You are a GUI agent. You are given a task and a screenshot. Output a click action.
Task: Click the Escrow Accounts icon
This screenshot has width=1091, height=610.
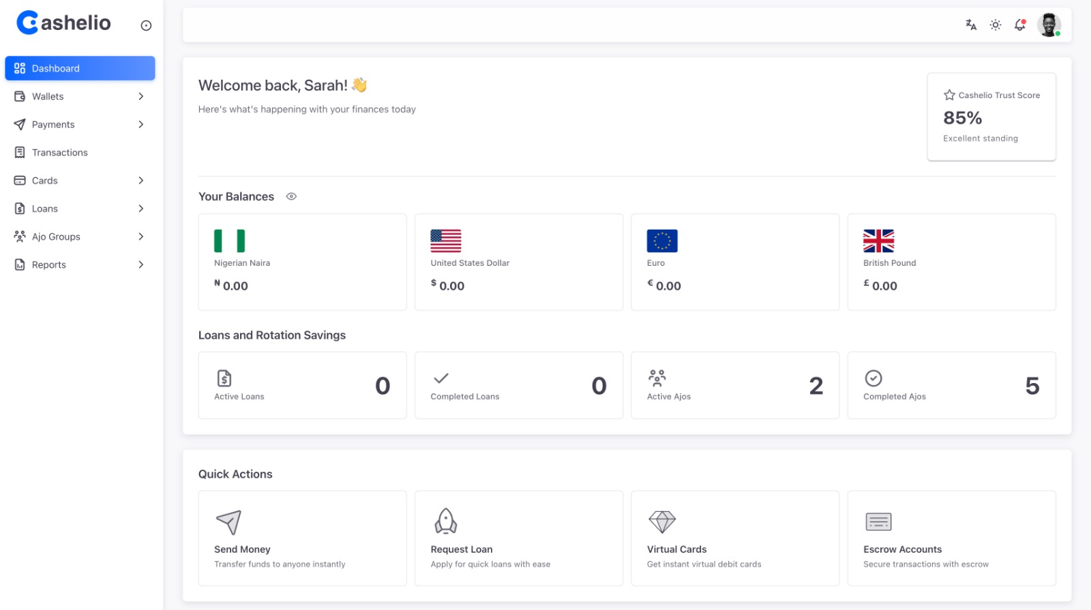tap(878, 521)
